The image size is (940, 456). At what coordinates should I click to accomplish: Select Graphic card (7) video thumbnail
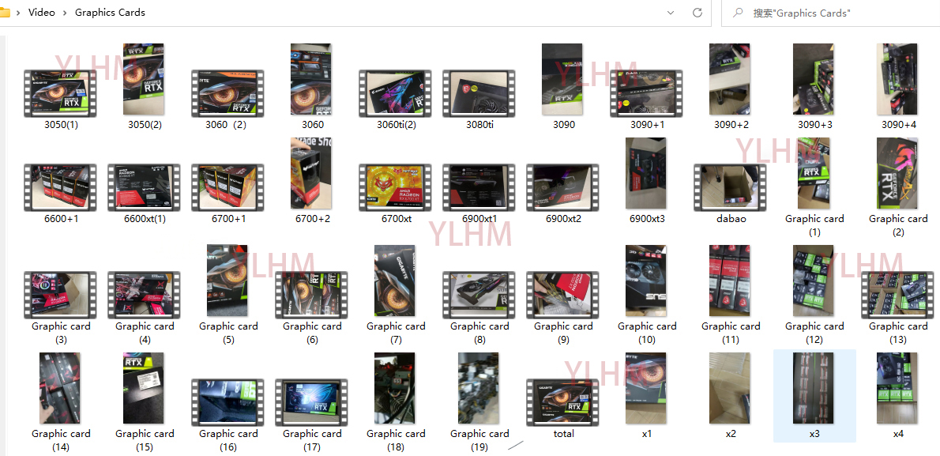point(394,281)
